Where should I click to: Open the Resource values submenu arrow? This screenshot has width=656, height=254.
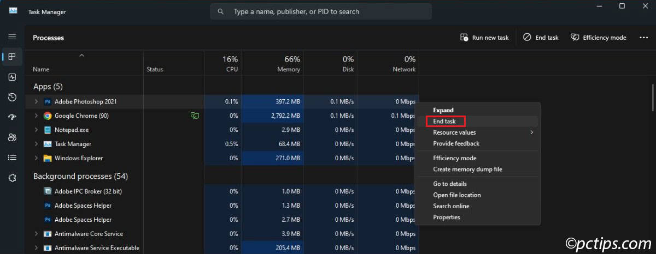pos(531,132)
